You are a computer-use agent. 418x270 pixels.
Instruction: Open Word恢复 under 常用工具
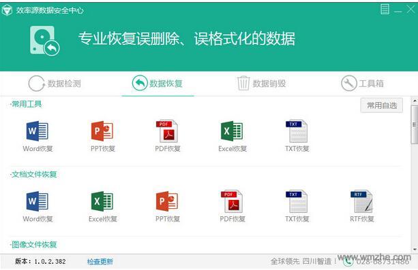click(x=38, y=136)
